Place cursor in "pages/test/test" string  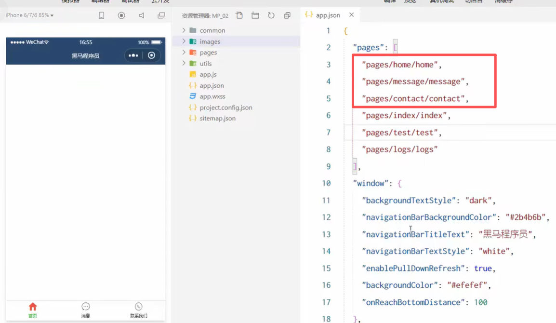tap(399, 133)
